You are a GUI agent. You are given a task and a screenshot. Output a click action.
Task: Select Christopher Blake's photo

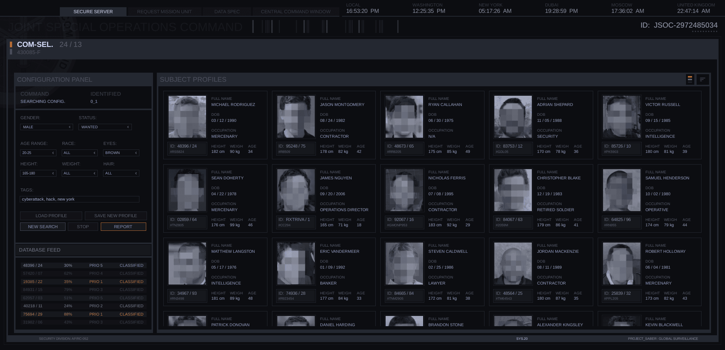tap(513, 190)
